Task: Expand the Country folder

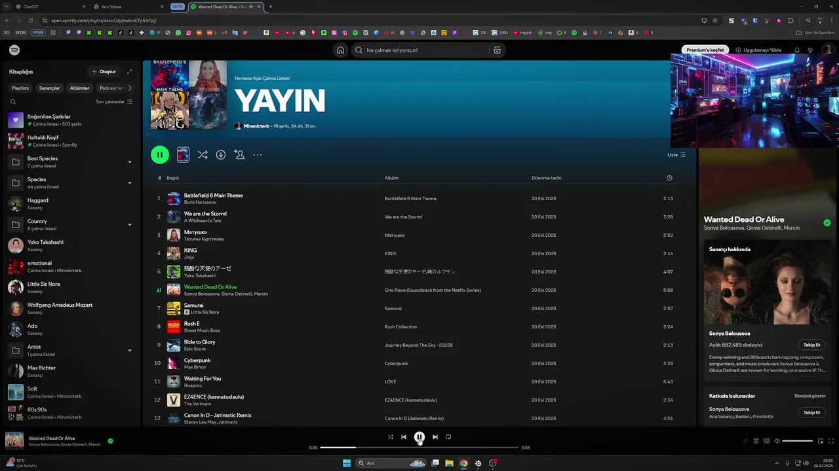Action: 129,225
